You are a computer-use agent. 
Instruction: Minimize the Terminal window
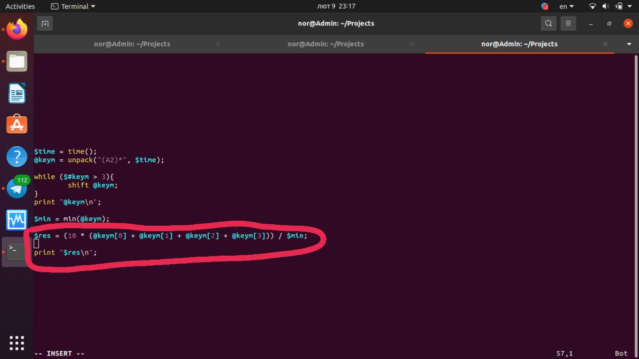click(591, 23)
